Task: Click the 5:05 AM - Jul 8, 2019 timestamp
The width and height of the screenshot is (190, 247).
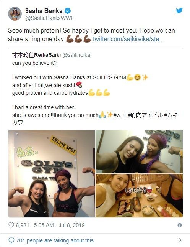Action: click(59, 225)
